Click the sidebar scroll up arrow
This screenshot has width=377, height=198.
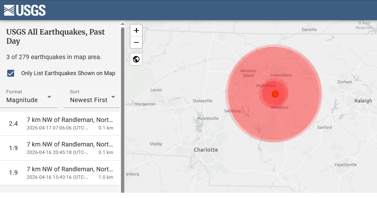coord(123,24)
